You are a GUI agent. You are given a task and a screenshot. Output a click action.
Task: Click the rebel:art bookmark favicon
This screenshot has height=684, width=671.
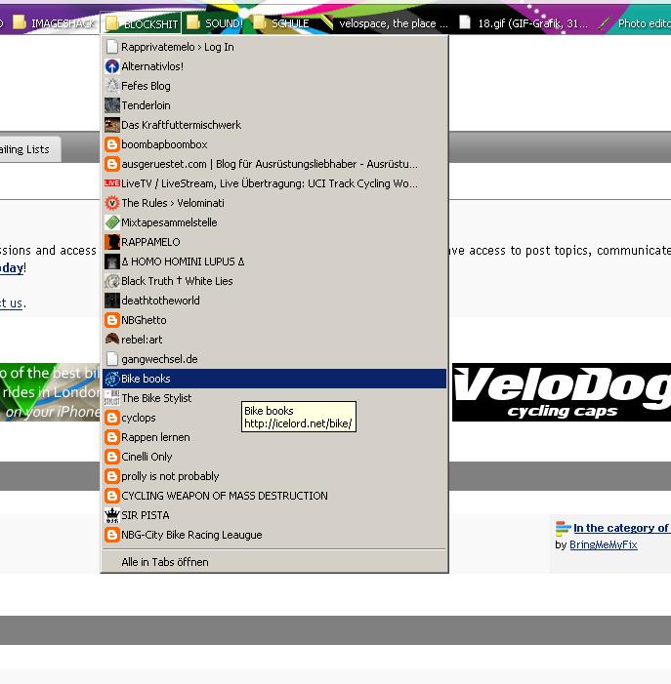point(112,340)
